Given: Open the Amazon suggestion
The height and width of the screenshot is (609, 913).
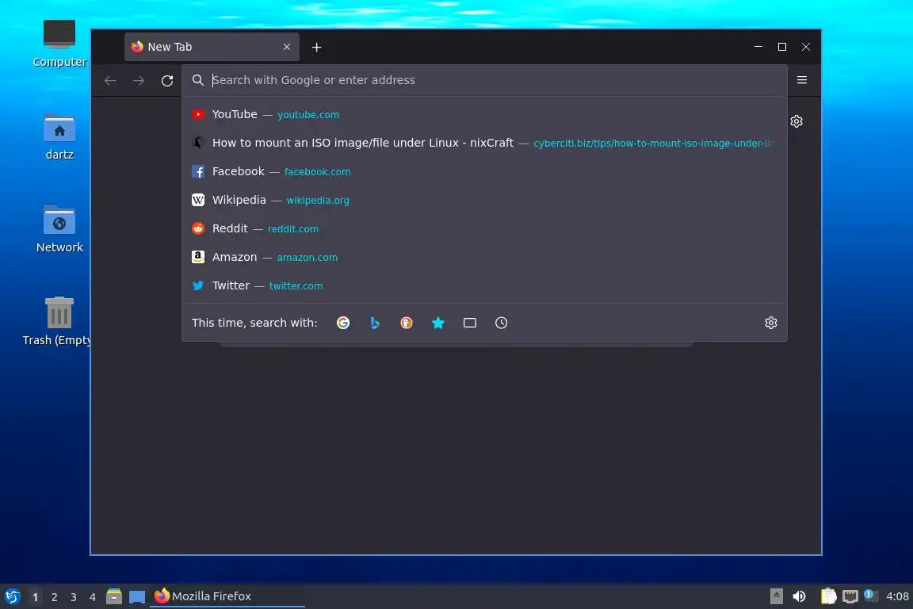Looking at the screenshot, I should coord(484,257).
